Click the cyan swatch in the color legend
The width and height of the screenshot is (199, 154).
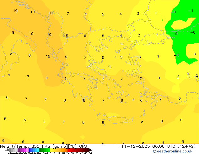[38, 150]
